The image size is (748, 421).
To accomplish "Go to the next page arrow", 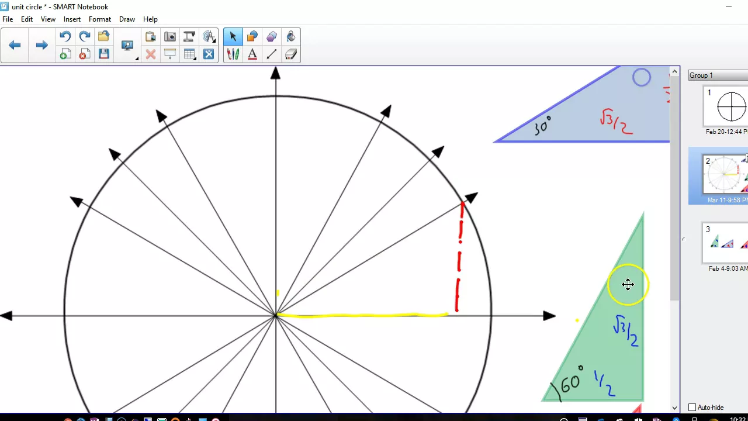I will click(41, 45).
